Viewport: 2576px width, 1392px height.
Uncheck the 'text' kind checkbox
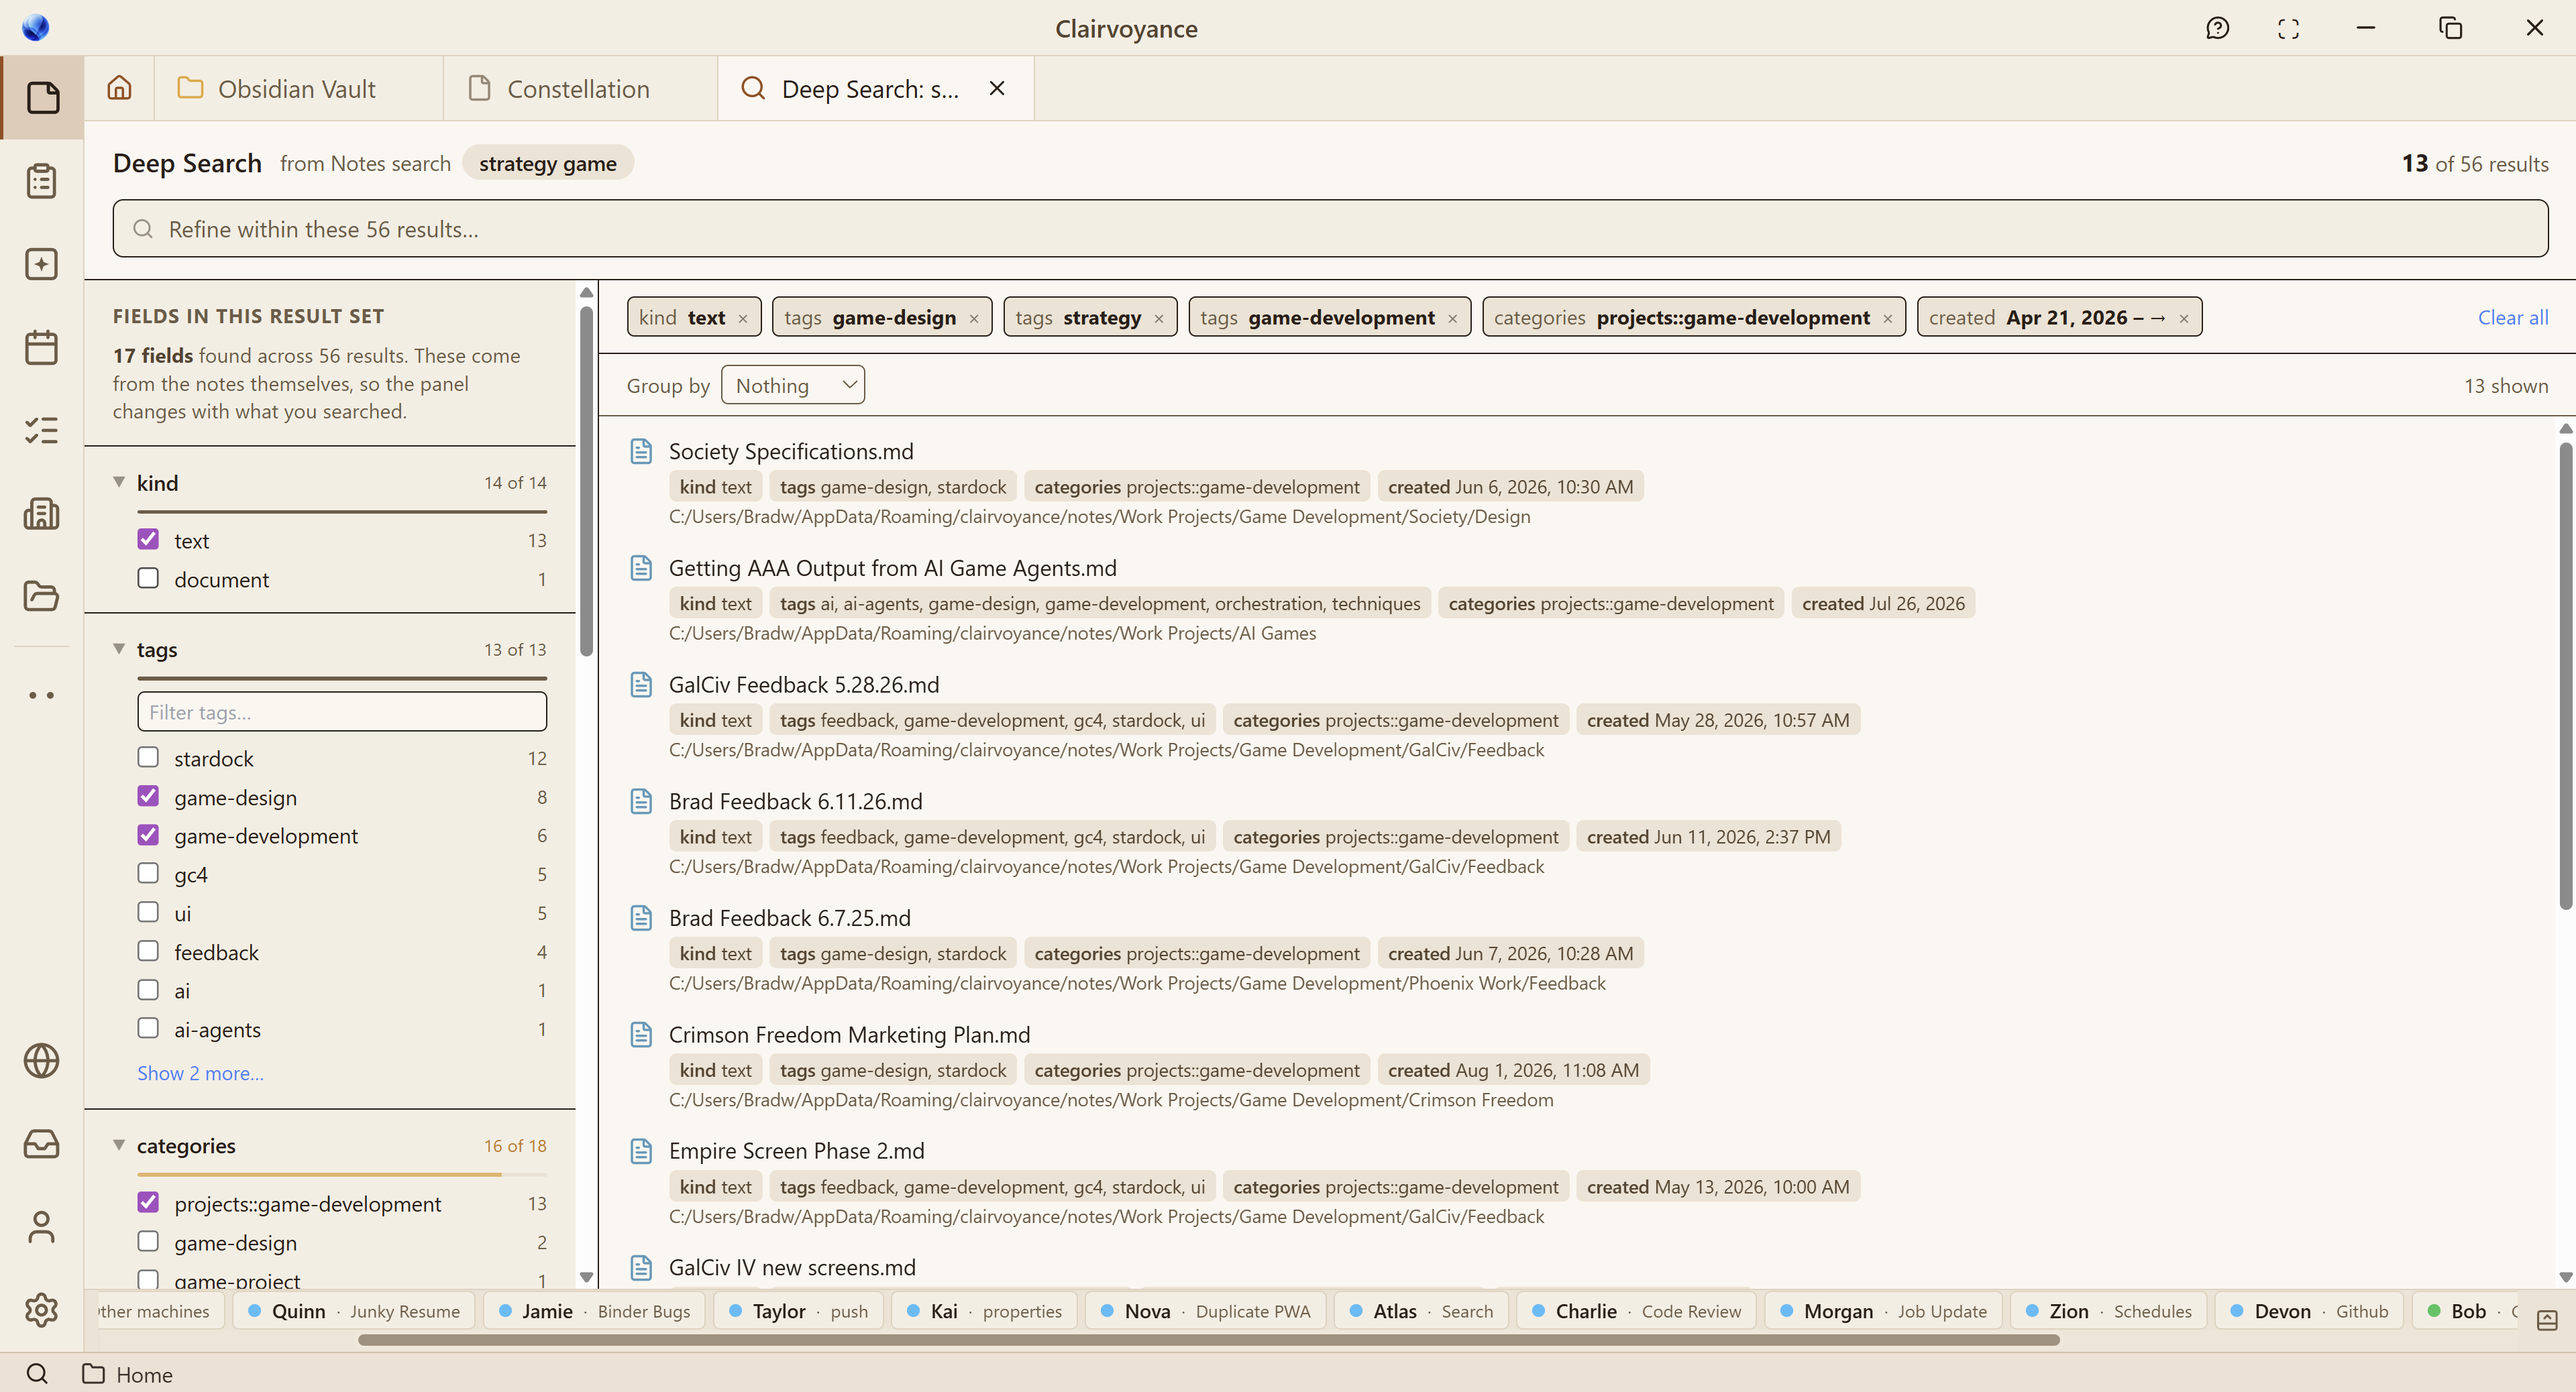[x=148, y=538]
